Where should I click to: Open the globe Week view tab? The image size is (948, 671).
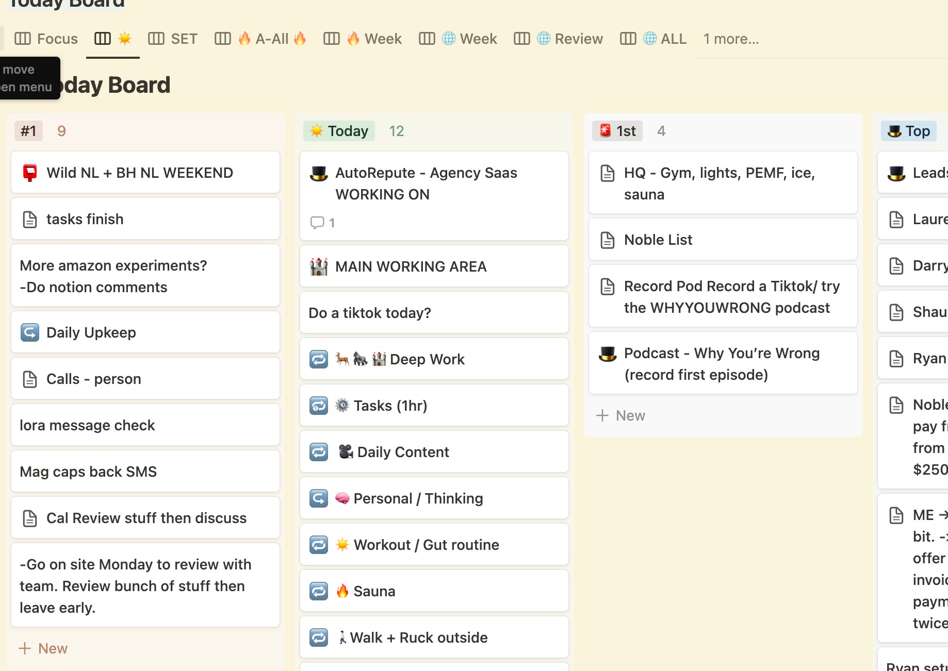[x=458, y=39]
